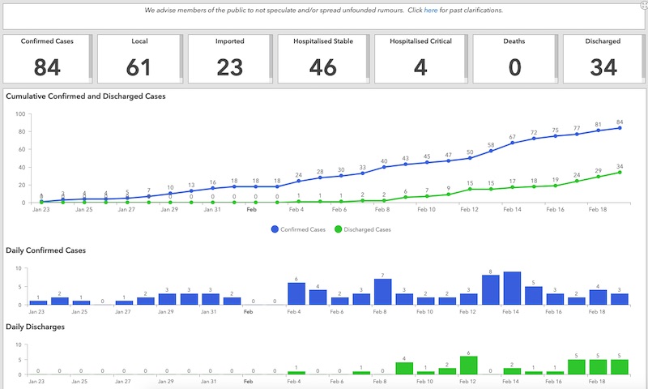The height and width of the screenshot is (389, 648).
Task: Click the 'here' link for past clarifications
Action: [431, 11]
